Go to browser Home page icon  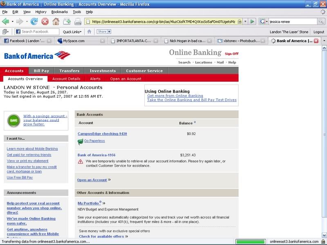click(x=56, y=21)
